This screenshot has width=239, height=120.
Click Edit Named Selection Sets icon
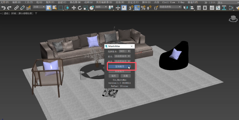[x=156, y=8]
